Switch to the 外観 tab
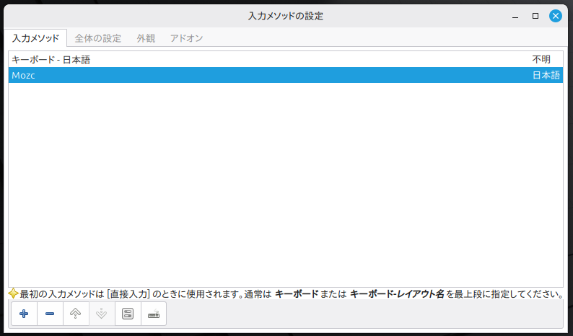573x336 pixels. (x=146, y=38)
